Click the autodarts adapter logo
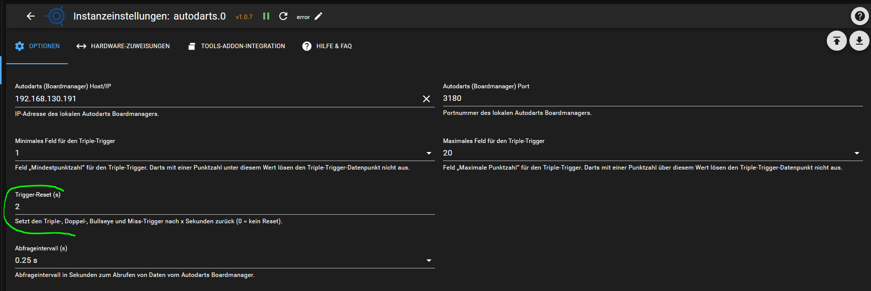871x291 pixels. 56,16
